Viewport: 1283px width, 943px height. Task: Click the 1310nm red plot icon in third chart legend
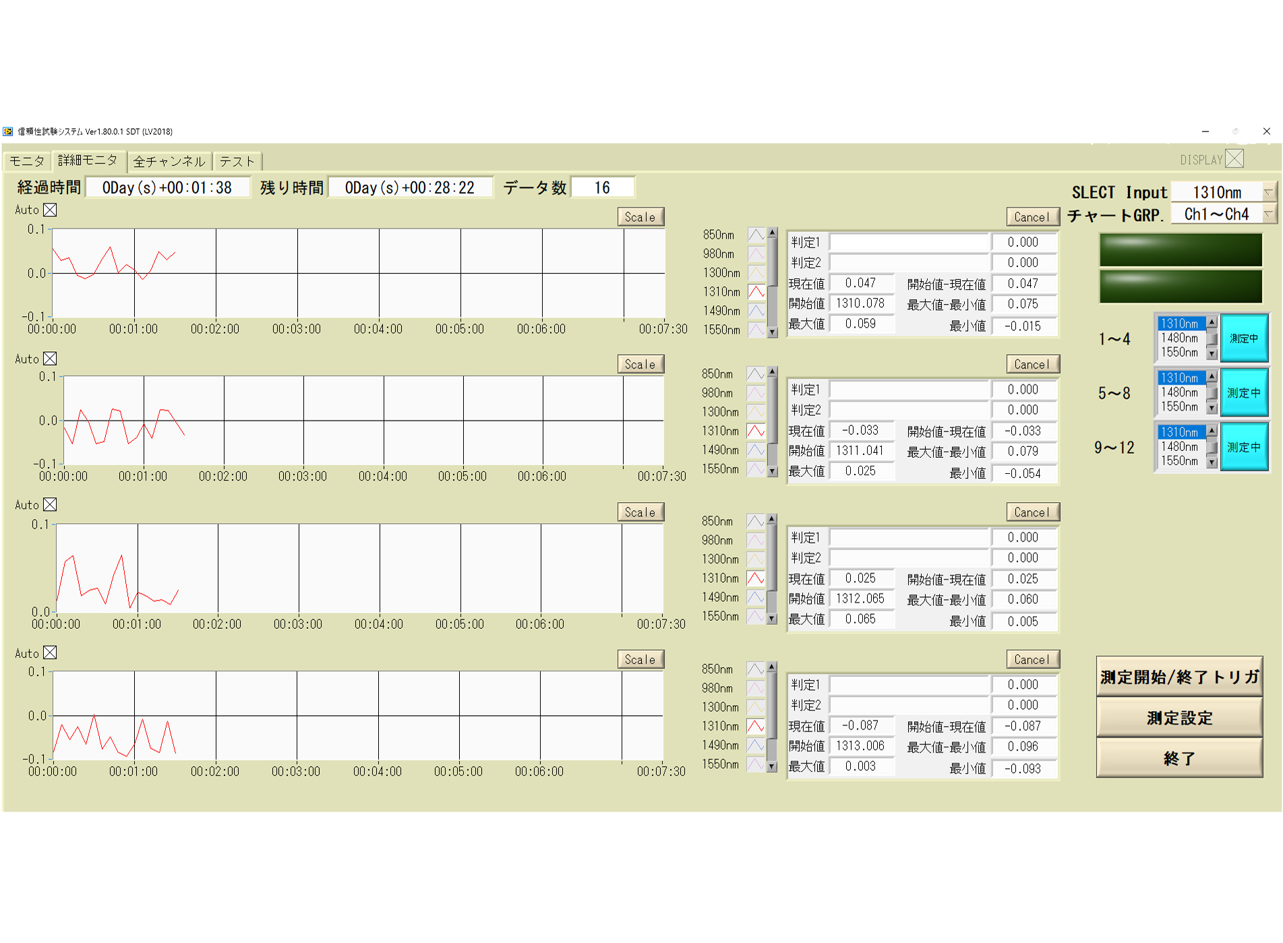tap(756, 578)
